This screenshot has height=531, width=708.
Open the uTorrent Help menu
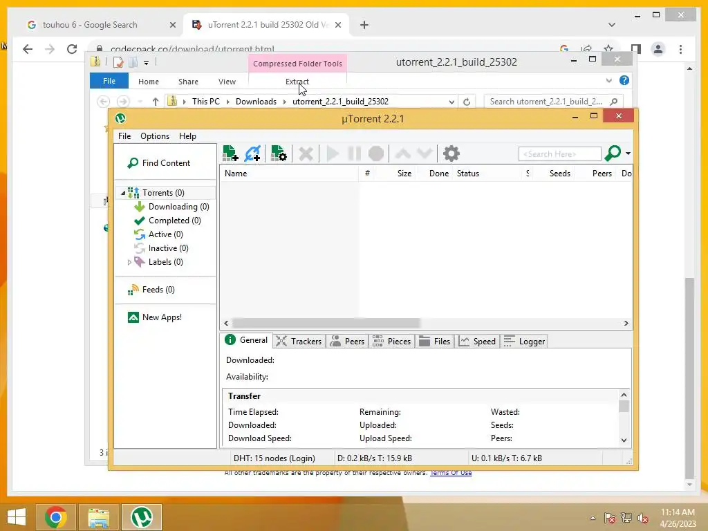[187, 136]
